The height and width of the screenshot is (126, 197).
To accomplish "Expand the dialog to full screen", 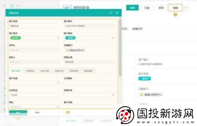I will click(x=111, y=13).
